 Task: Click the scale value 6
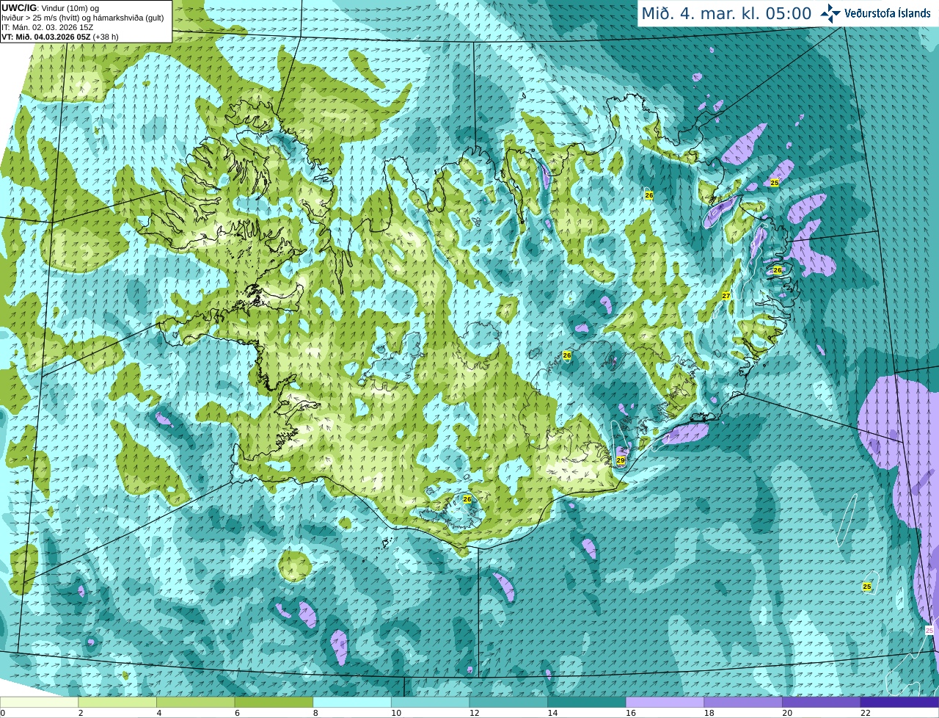[237, 713]
